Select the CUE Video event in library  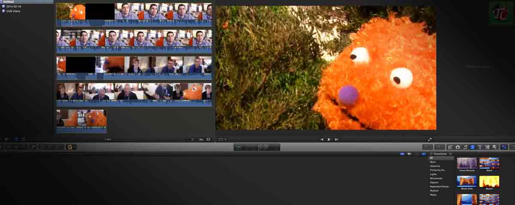coord(13,11)
